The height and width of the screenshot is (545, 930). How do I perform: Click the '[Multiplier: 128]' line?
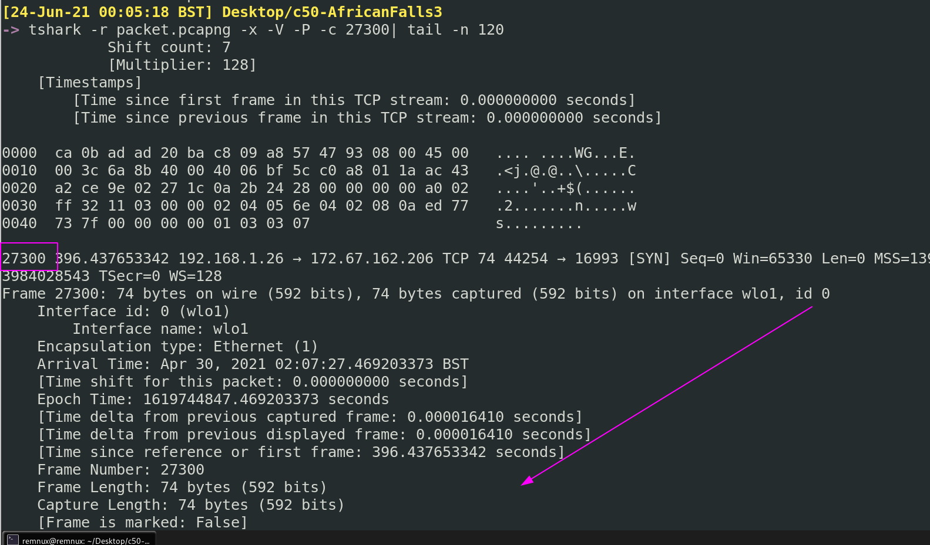tap(182, 65)
